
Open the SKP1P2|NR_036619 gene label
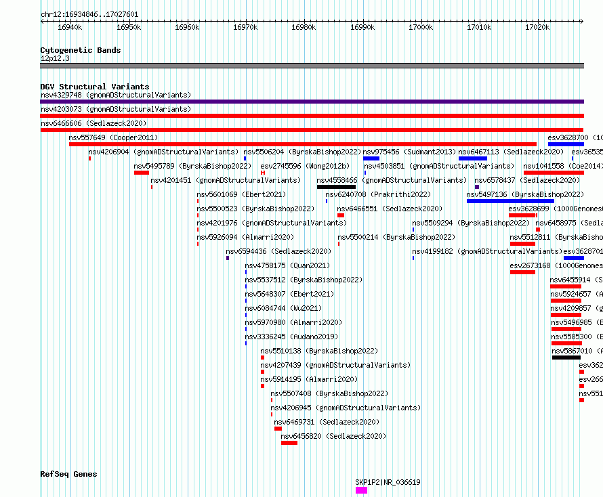click(388, 482)
